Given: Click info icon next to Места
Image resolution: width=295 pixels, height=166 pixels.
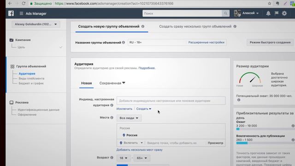Looking at the screenshot, I should click(x=112, y=118).
